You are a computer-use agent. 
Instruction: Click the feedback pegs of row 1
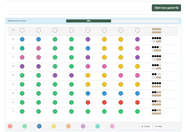tap(157, 112)
